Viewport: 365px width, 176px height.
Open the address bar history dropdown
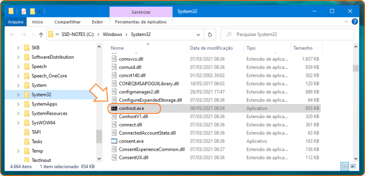tap(199, 35)
